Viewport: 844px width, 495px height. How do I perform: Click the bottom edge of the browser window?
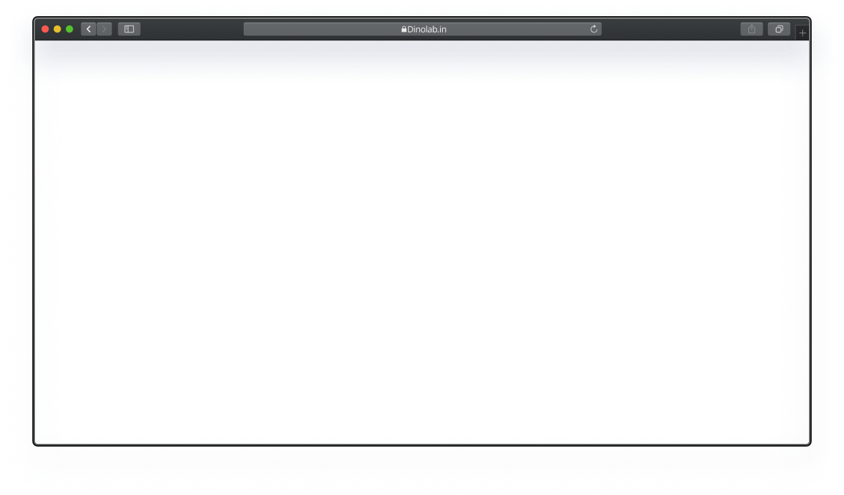tap(422, 444)
